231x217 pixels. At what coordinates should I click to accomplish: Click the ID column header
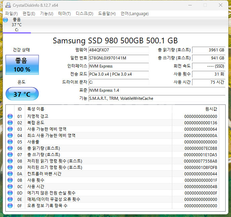tap(19, 109)
